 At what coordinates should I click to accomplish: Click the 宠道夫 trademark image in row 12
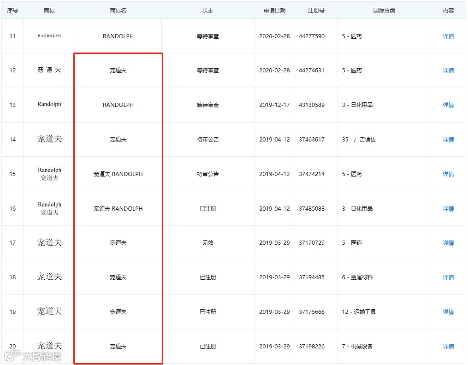point(49,70)
